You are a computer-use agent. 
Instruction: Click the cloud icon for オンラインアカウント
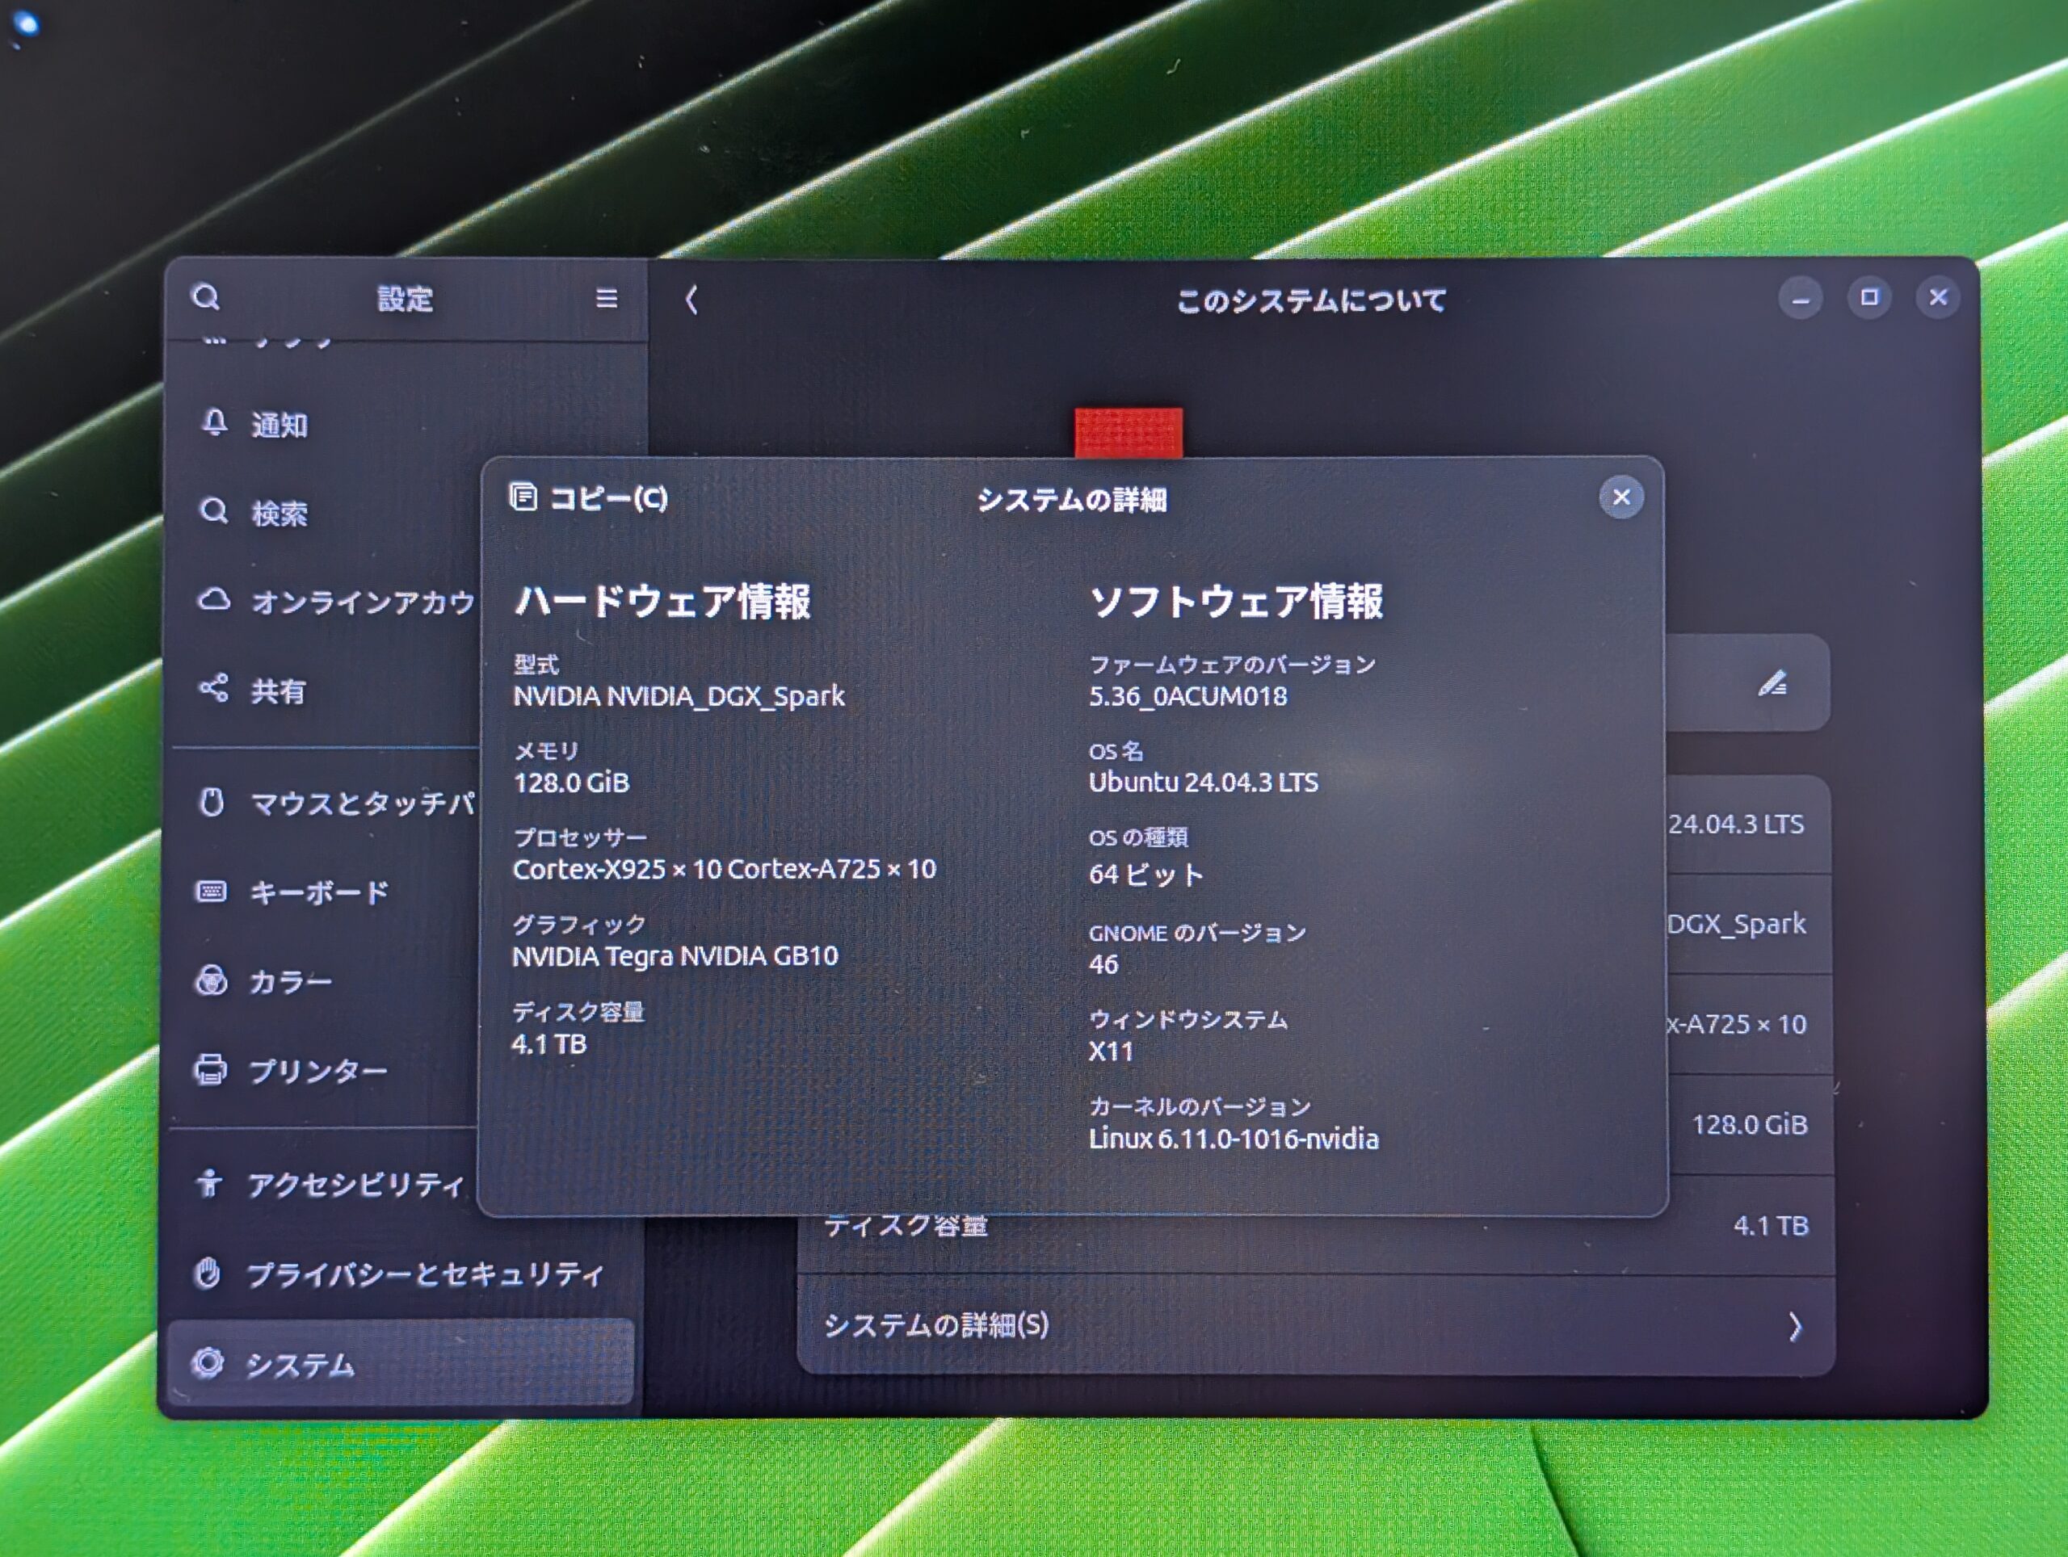pyautogui.click(x=214, y=599)
